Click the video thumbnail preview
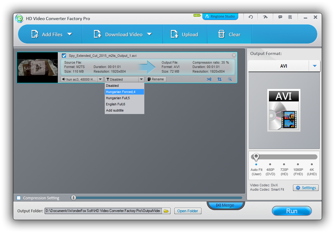The height and width of the screenshot is (233, 335). [x=37, y=67]
